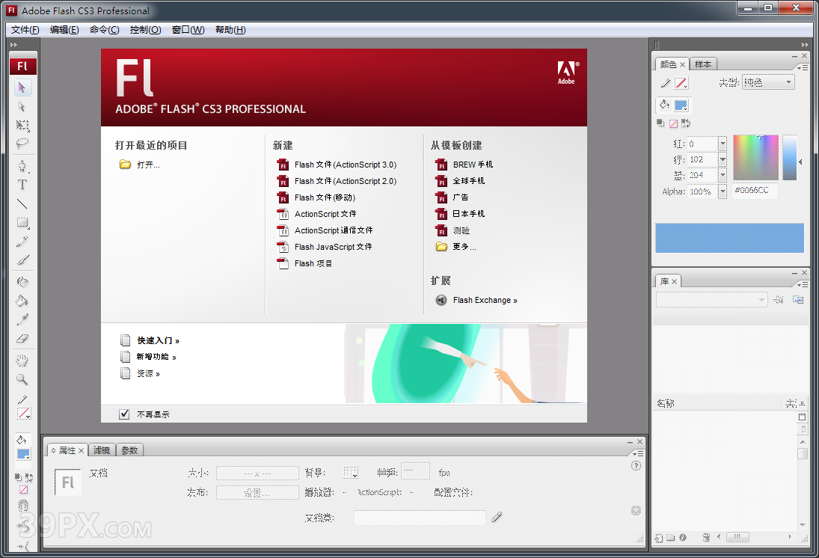Click the help icon in Properties panel

coord(636,466)
